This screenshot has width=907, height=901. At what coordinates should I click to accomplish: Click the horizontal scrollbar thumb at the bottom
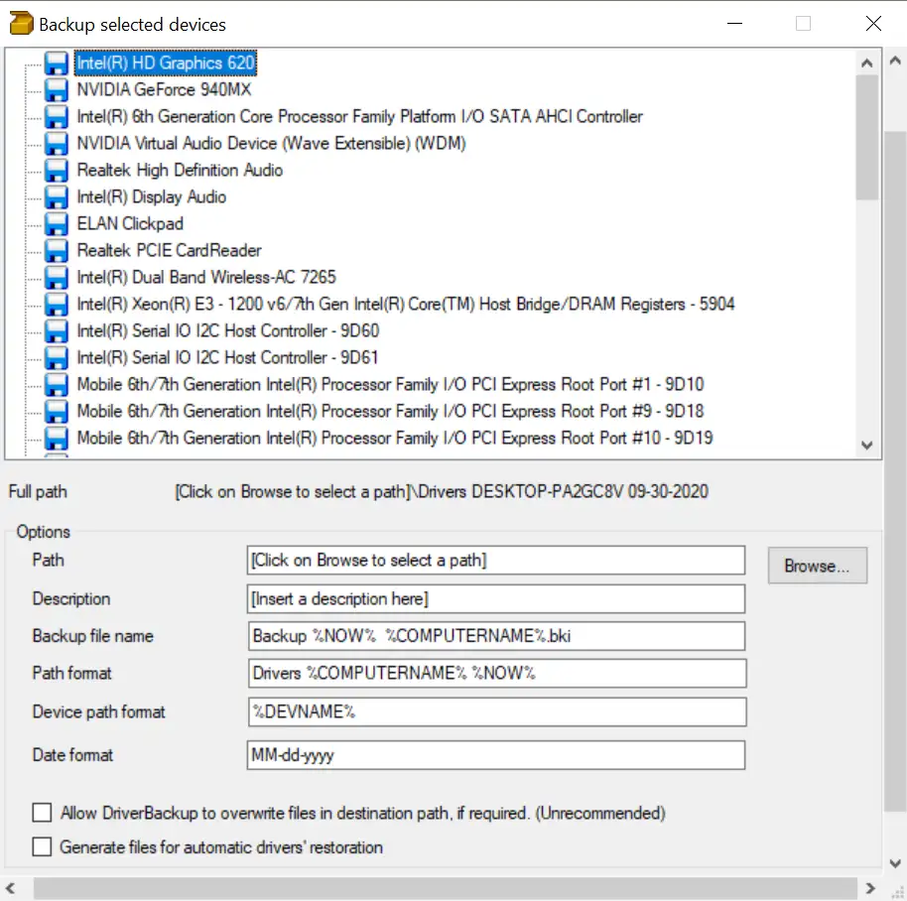point(445,888)
